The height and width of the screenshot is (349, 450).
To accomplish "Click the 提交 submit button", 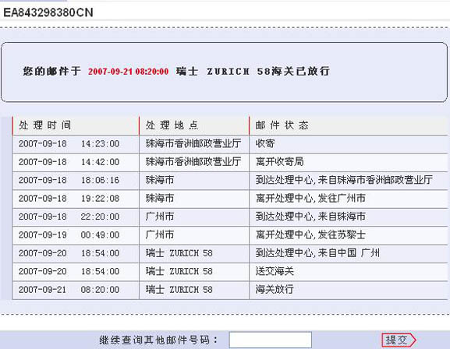I will pos(399,340).
